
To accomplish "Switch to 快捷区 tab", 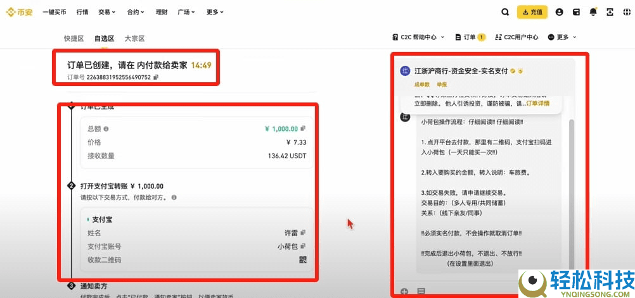I will [x=74, y=39].
